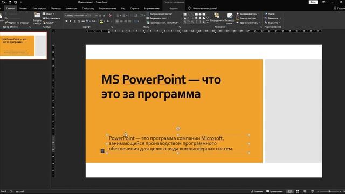
Task: Toggle align left paragraph button
Action: pos(118,22)
